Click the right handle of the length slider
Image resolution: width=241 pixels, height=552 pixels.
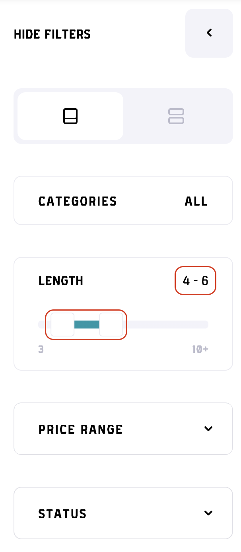tap(111, 325)
